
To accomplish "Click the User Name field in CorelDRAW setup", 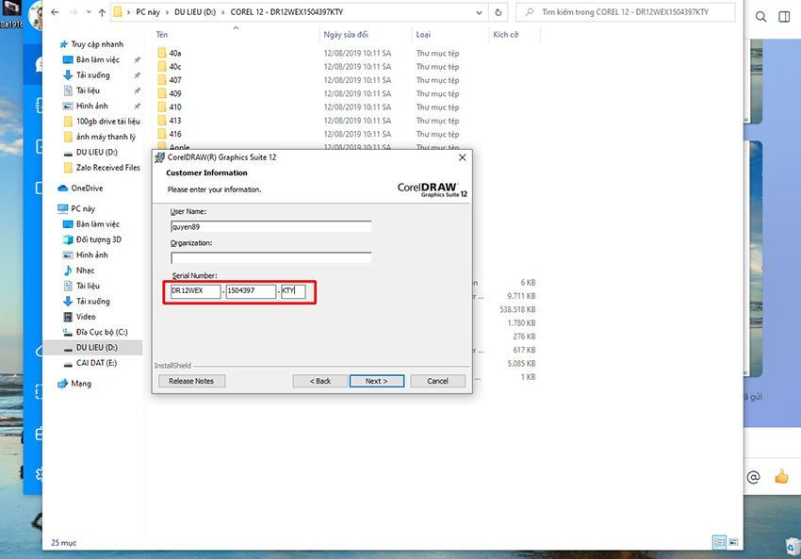I will click(x=271, y=226).
